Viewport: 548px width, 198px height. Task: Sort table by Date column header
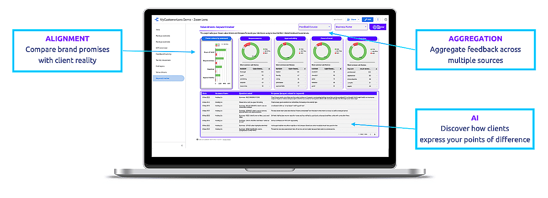click(205, 93)
